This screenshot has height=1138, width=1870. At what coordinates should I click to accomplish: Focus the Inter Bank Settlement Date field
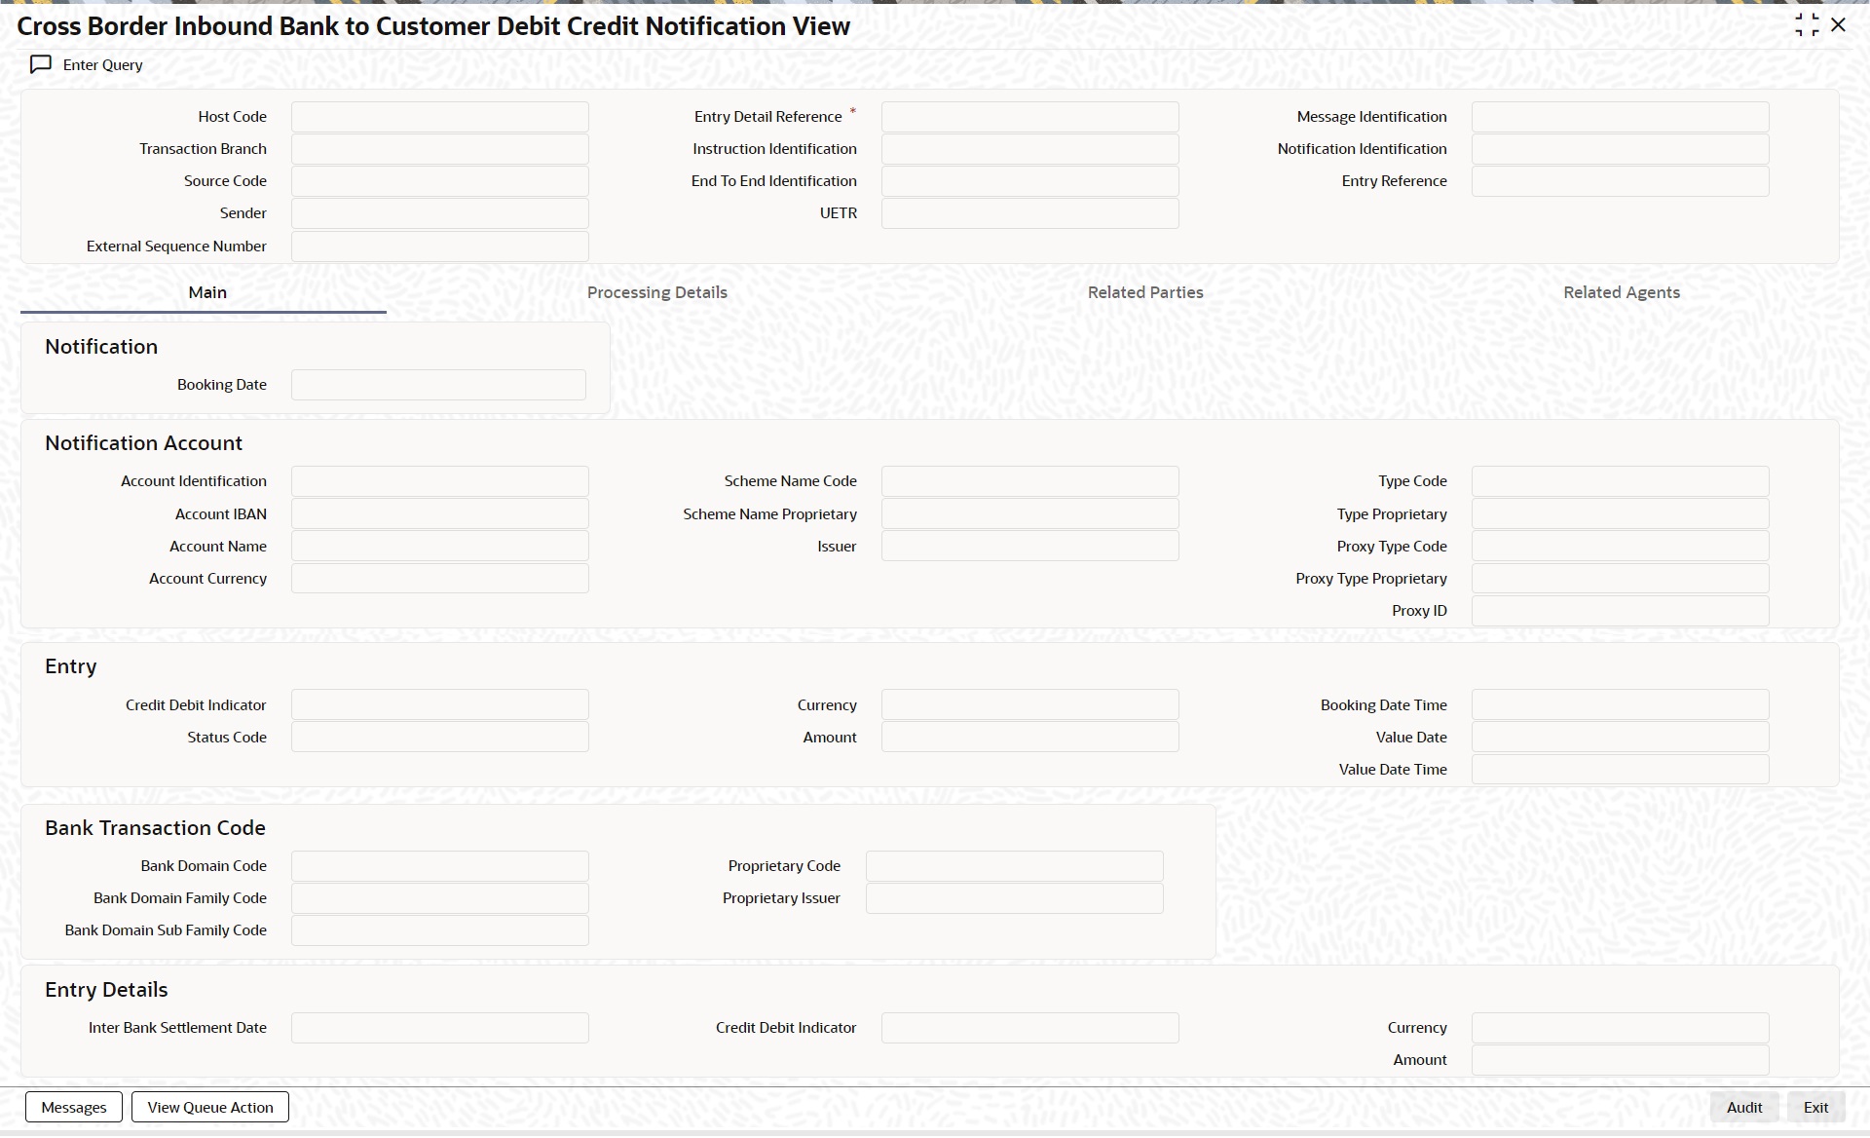440,1028
